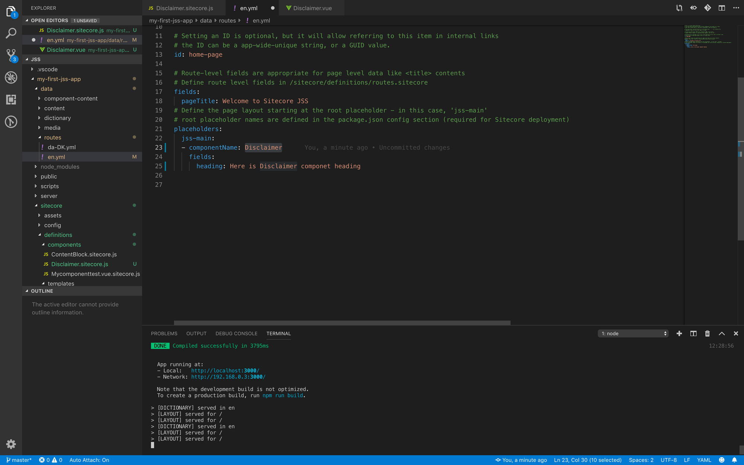Open the Debug view in activity bar
This screenshot has width=744, height=465.
click(x=11, y=77)
